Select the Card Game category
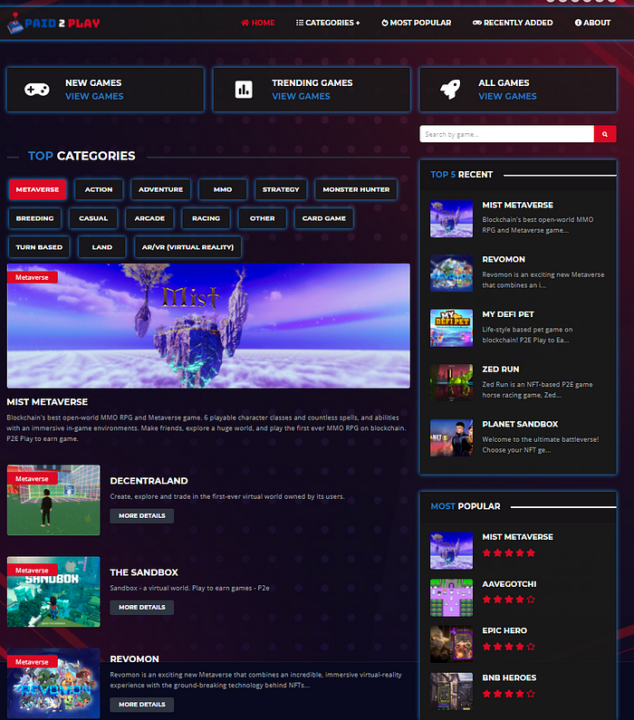634x720 pixels. click(324, 218)
